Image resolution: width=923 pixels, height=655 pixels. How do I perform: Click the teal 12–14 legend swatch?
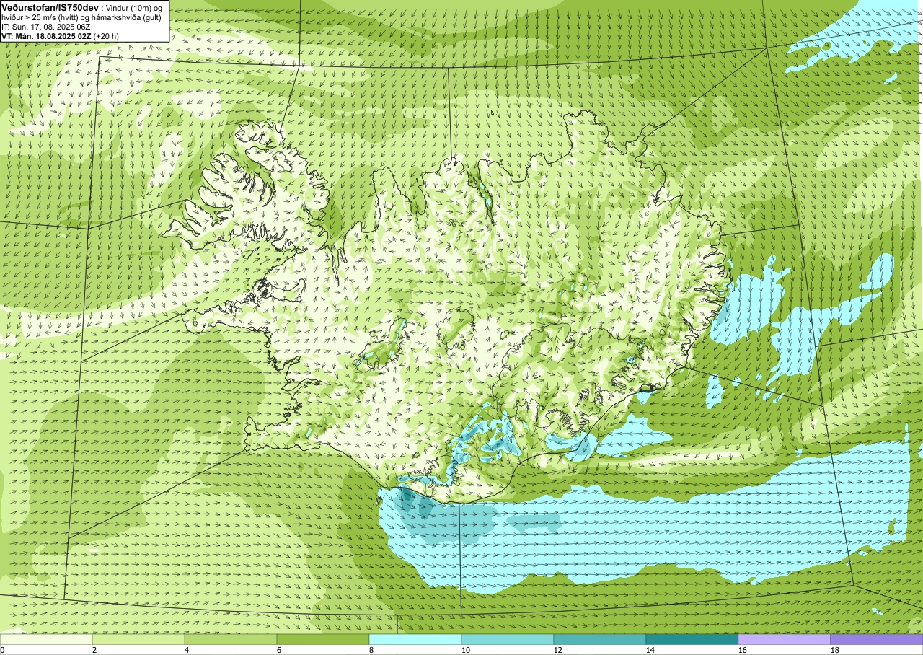point(600,639)
